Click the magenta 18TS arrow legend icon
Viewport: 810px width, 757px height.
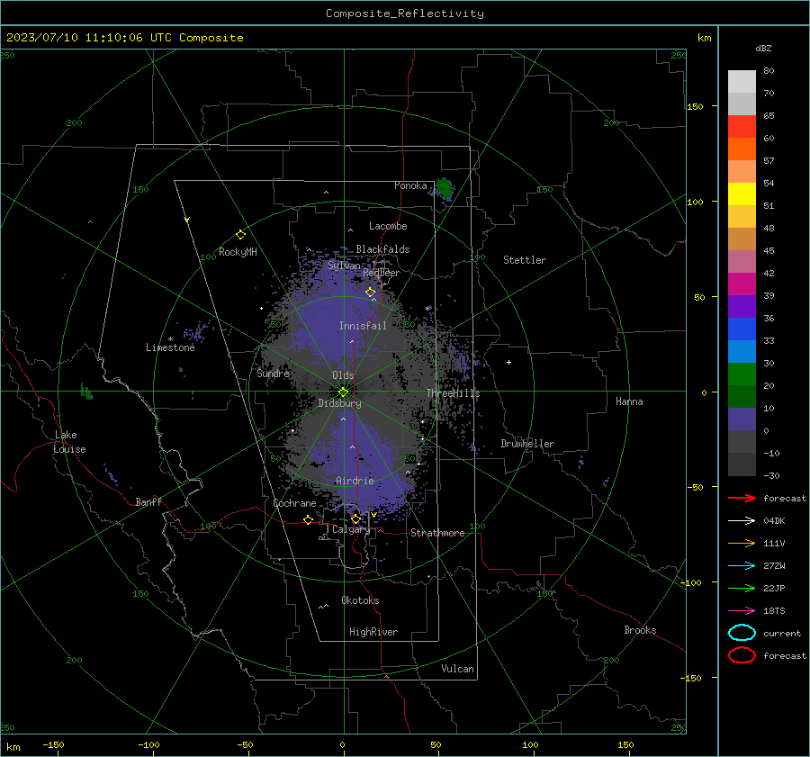pos(742,611)
